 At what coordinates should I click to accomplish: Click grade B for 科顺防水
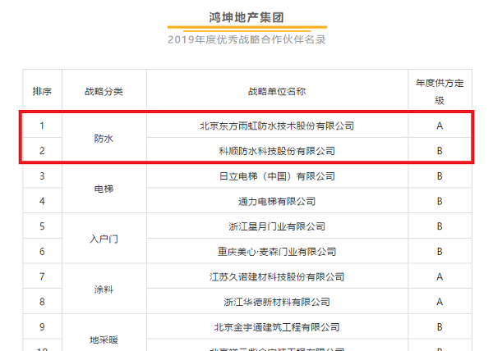440,151
